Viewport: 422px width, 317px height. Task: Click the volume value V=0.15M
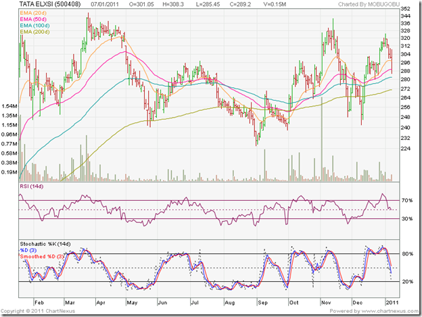(274, 4)
